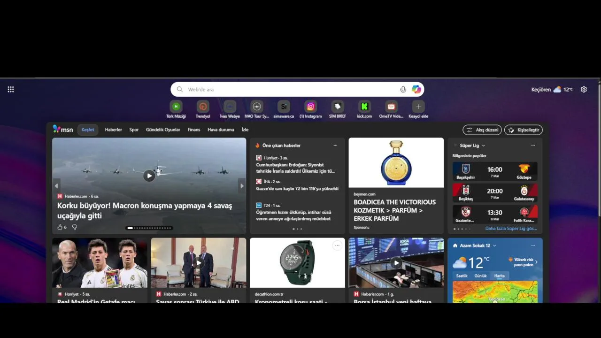Switch weather view to Saatlik
Screen dimensions: 601x338
[x=462, y=276]
